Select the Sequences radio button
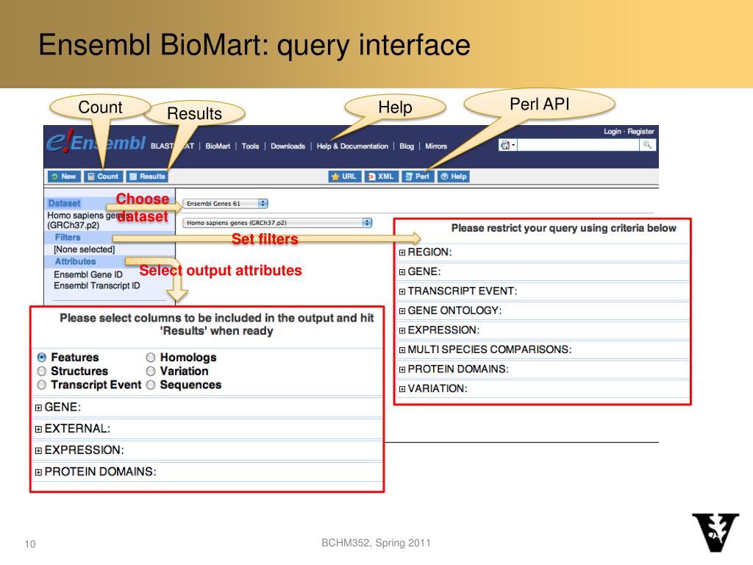 pyautogui.click(x=151, y=385)
